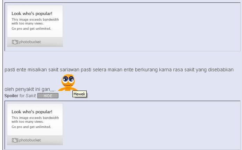
Task: Click the bold 'Spoiler' label
Action: 11,96
